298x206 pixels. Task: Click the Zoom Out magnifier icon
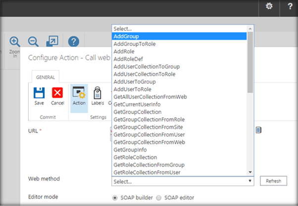point(33,42)
